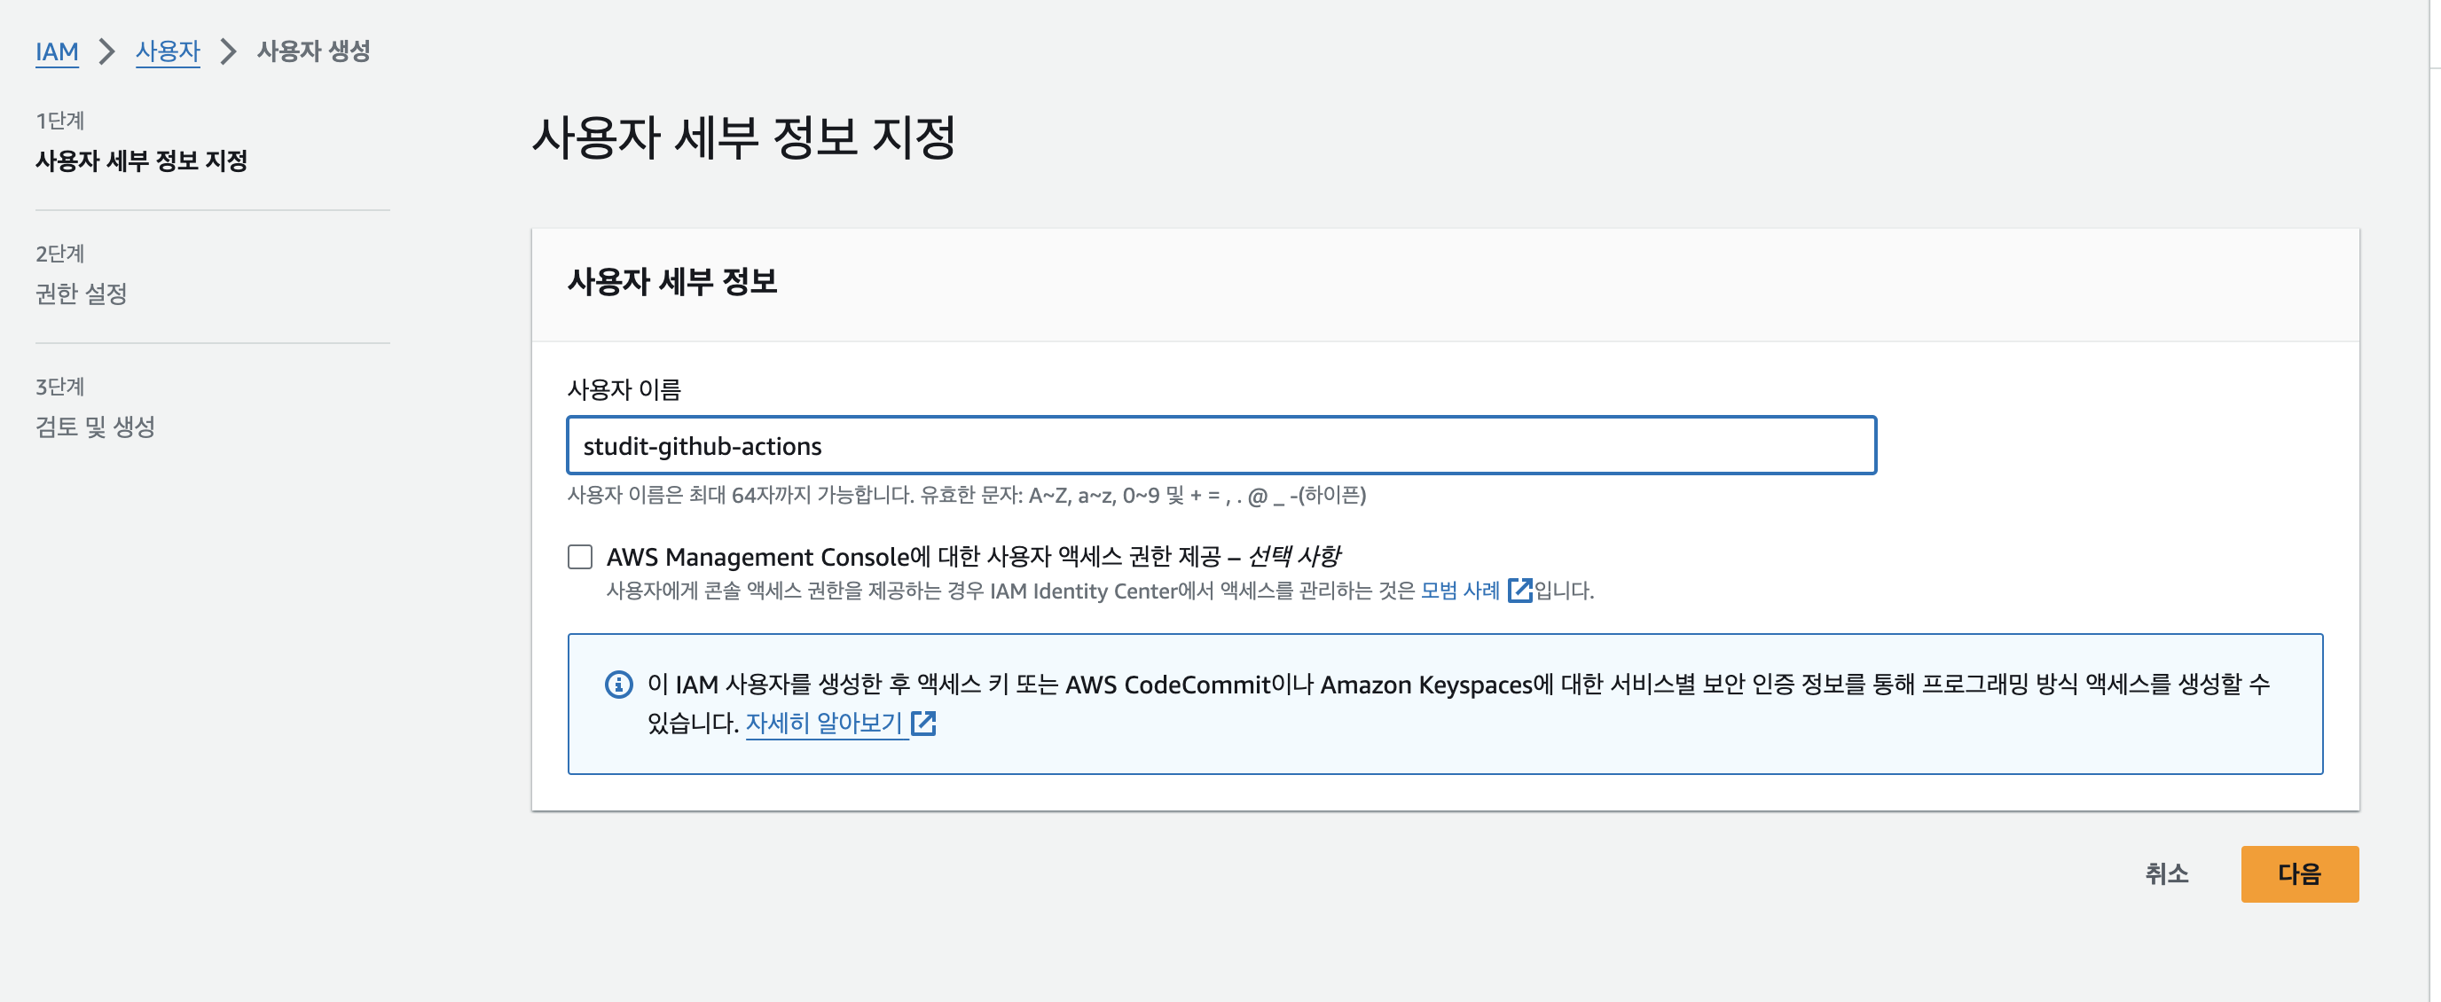Viewport: 2441px width, 1002px height.
Task: Click the first breadcrumb chevron separator
Action: point(107,51)
